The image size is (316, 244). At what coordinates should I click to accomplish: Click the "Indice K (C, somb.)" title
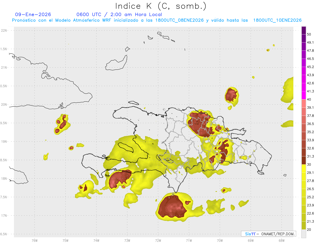pos(161,6)
